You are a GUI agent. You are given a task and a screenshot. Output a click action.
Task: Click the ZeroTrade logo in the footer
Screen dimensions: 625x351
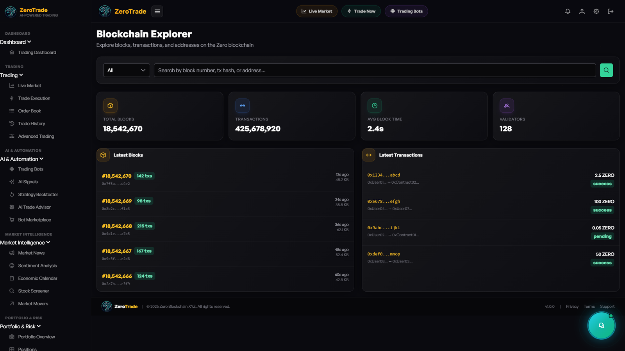(x=120, y=307)
